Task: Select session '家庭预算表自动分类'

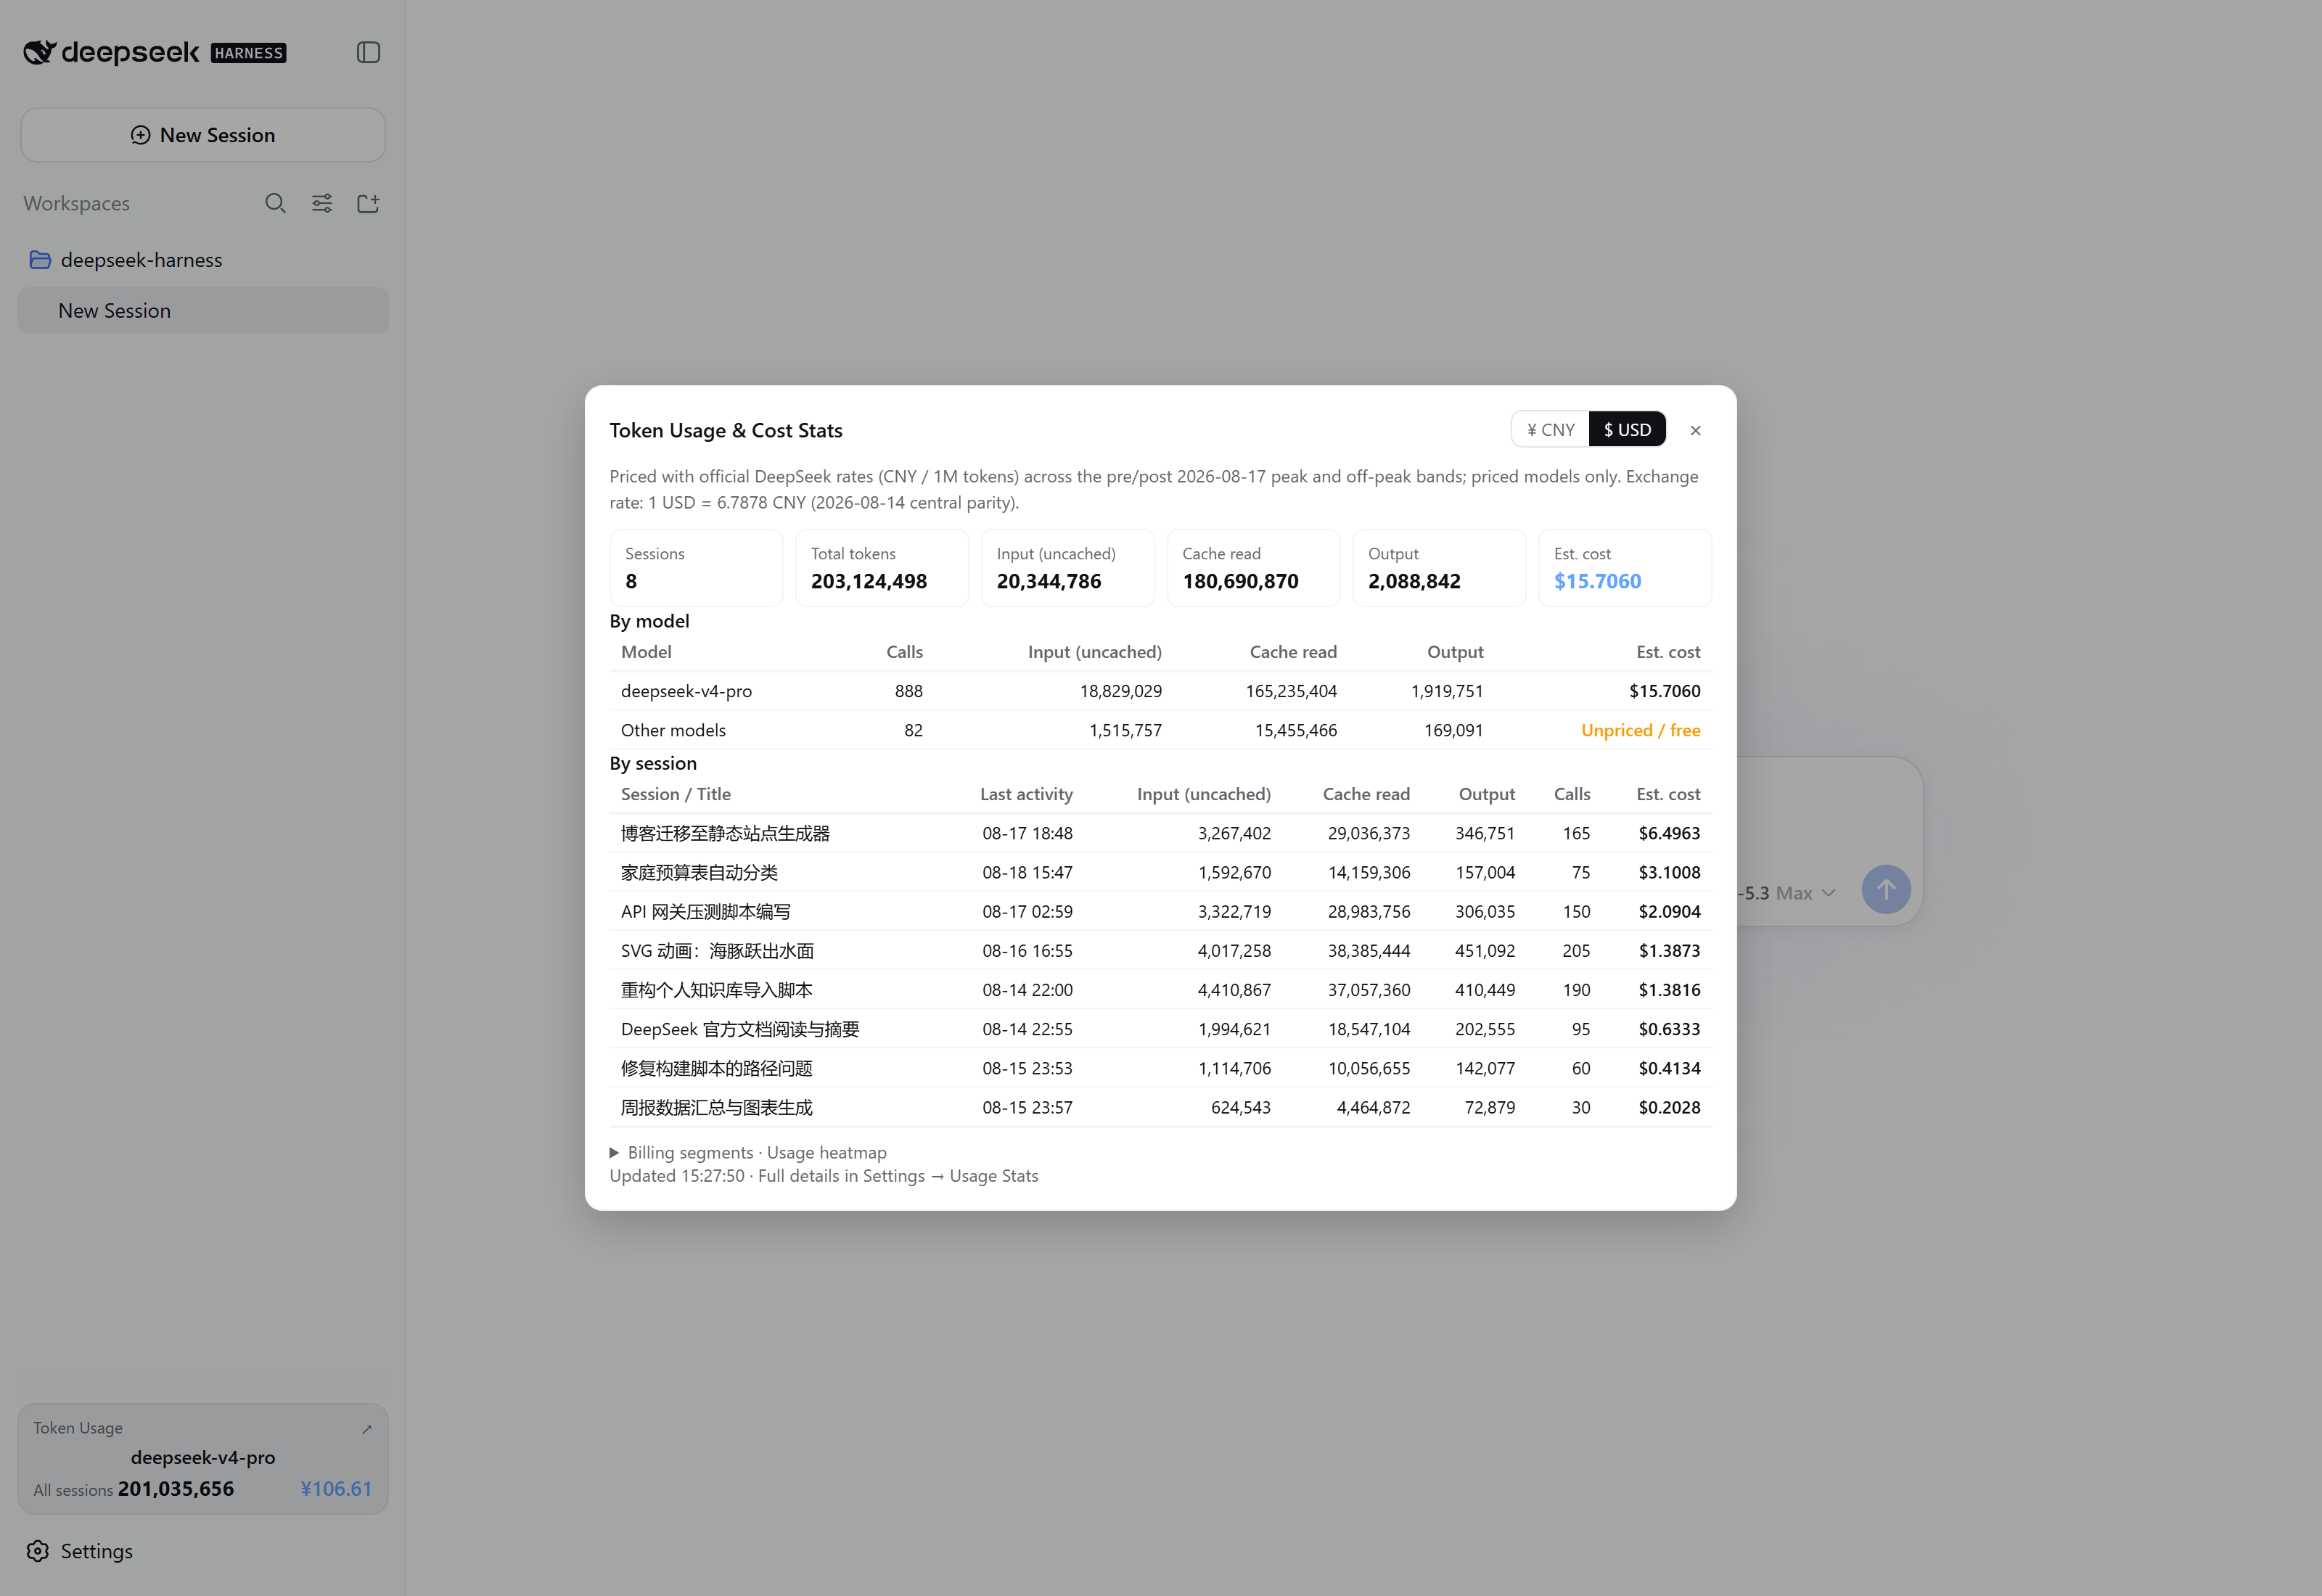Action: tap(1160, 872)
